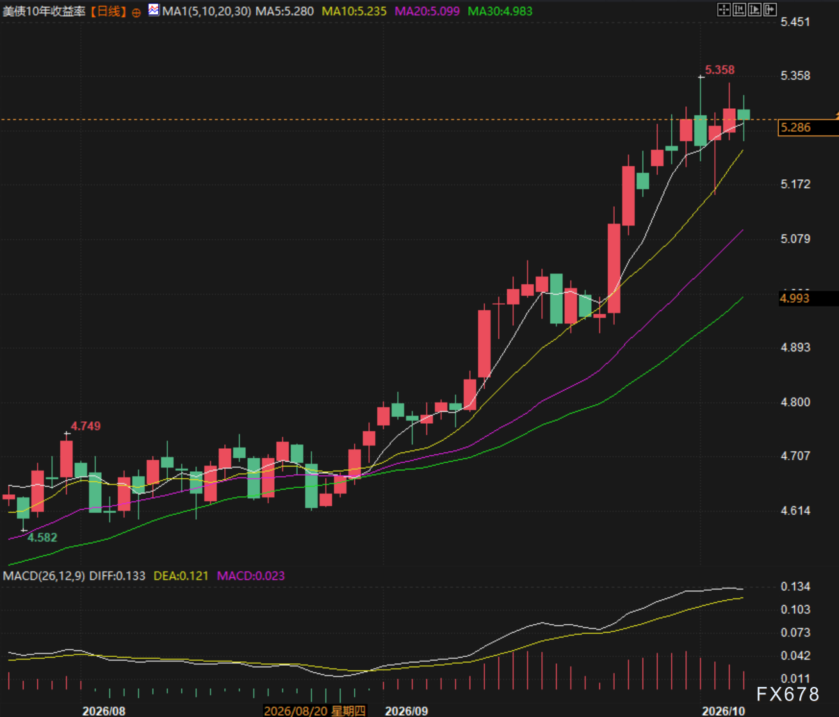Click the shrink-axis chart icon
Viewport: 839px width, 717px height.
pyautogui.click(x=739, y=10)
